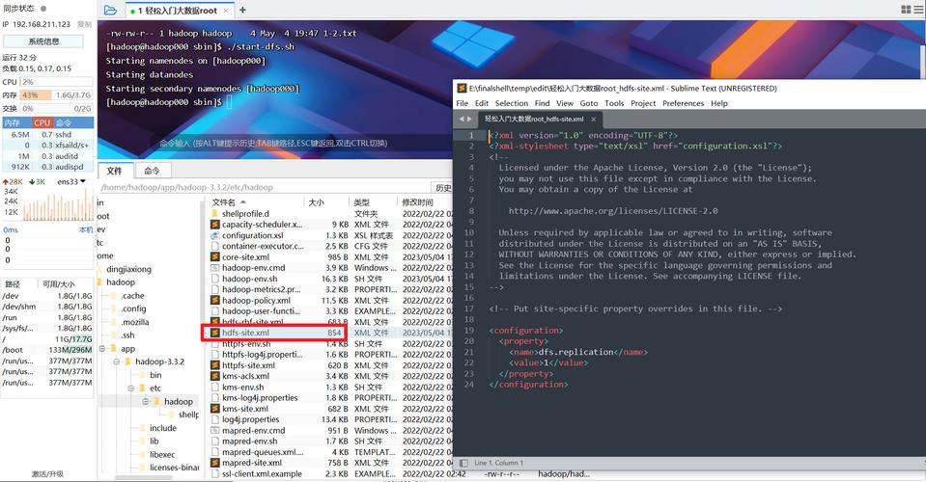
Task: Click the hadoop-env.cmd file icon
Action: (x=215, y=268)
